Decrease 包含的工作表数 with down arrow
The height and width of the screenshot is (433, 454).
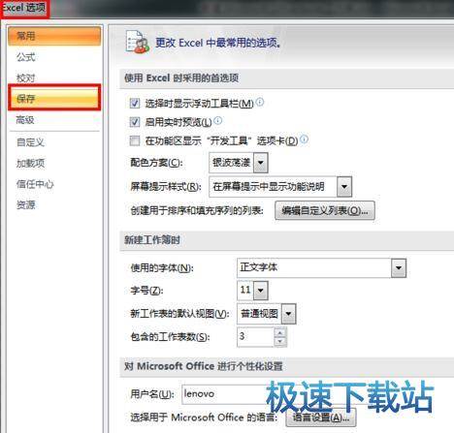coord(280,342)
